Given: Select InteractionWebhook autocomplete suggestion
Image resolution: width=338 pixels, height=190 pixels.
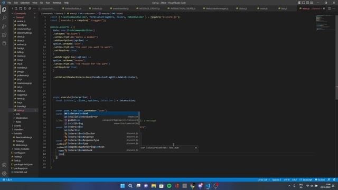Looking at the screenshot, I should point(101,150).
